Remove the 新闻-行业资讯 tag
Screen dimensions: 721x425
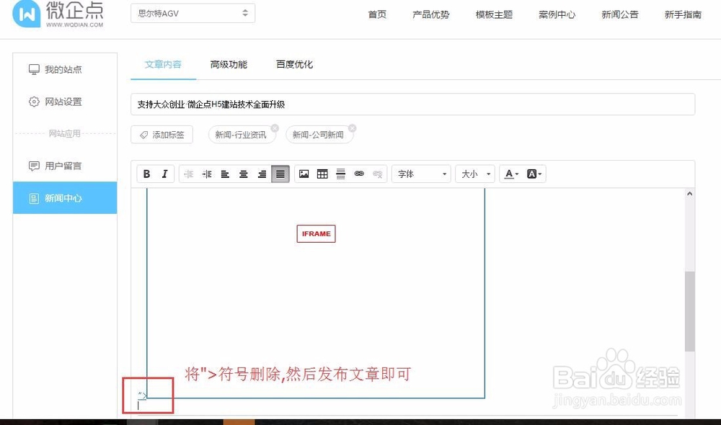(275, 128)
